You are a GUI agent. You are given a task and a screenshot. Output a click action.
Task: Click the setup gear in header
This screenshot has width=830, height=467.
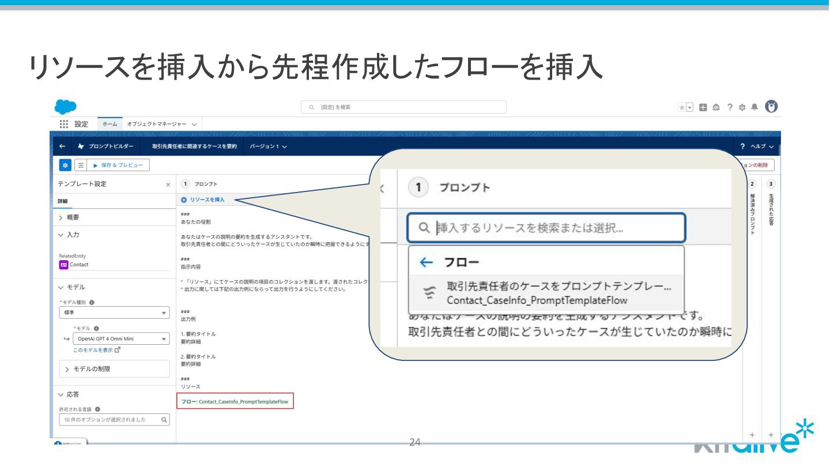742,107
